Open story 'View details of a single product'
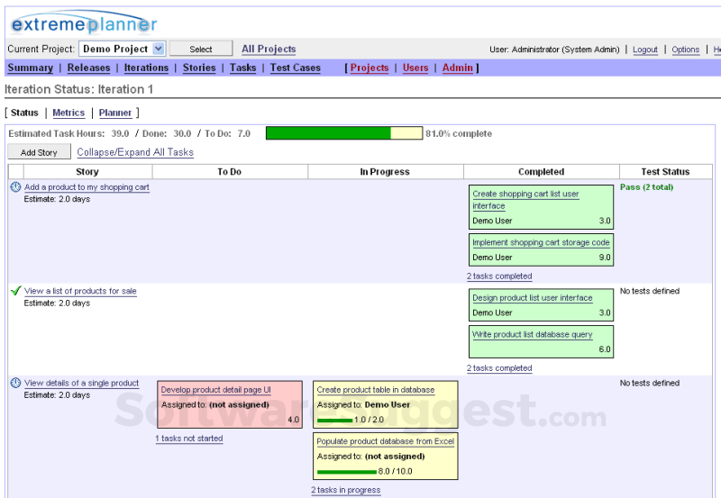The width and height of the screenshot is (721, 498). [x=81, y=383]
